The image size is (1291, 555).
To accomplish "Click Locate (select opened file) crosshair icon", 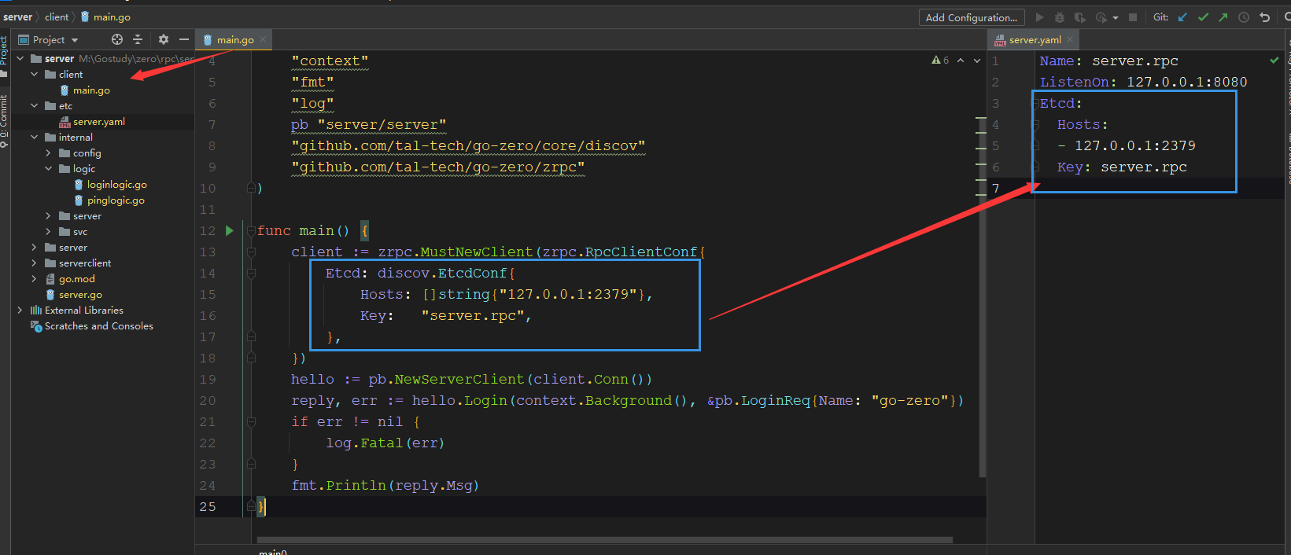I will [x=117, y=39].
